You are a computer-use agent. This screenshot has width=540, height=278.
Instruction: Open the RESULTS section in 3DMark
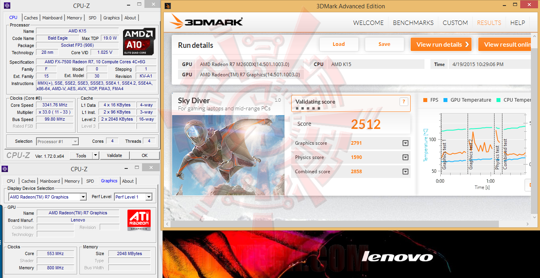pyautogui.click(x=489, y=23)
